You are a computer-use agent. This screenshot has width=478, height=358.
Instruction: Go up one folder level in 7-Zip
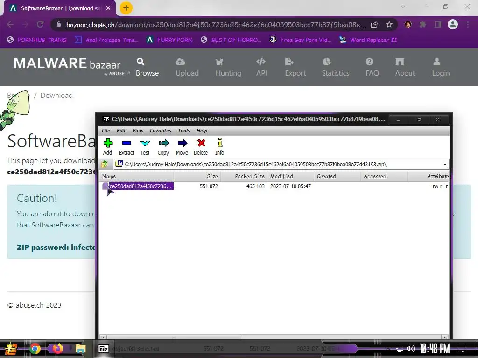pyautogui.click(x=105, y=165)
